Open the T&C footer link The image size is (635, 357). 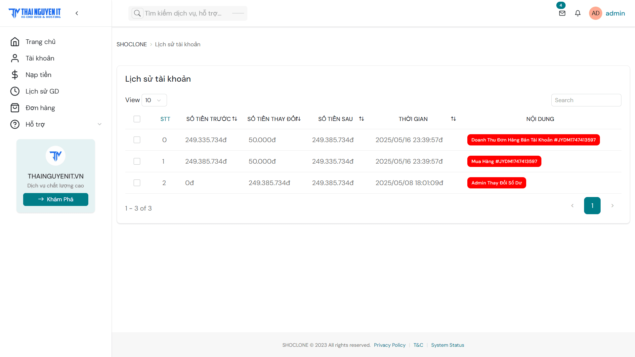click(x=418, y=345)
